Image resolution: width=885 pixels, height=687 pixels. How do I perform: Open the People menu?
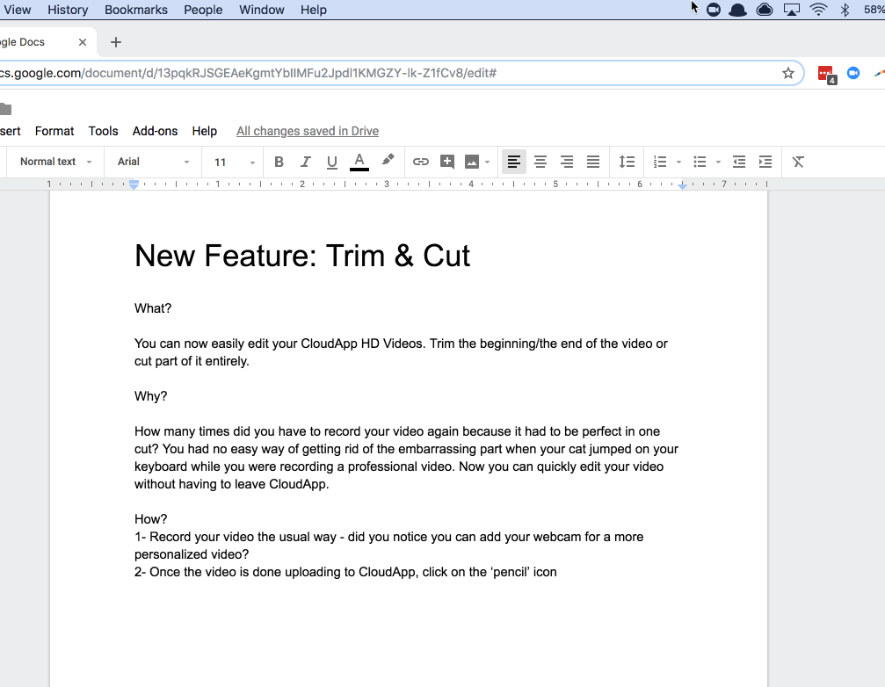[203, 10]
